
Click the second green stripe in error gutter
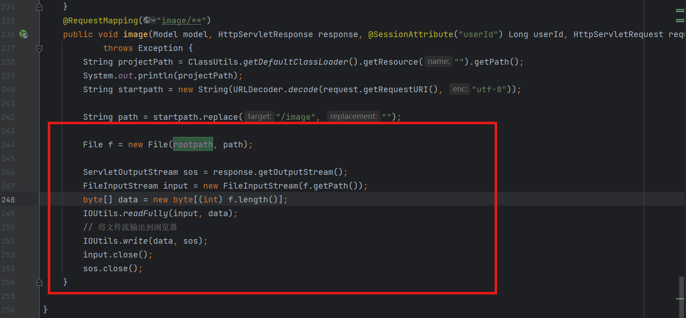680,20
